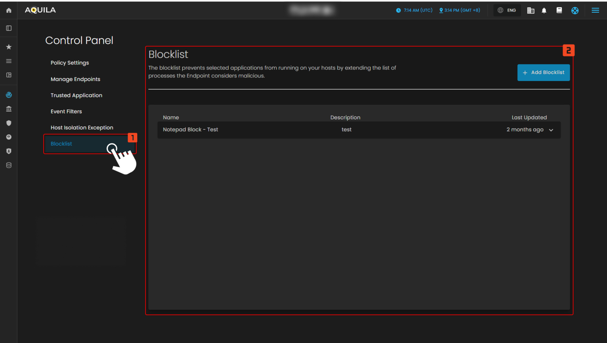This screenshot has width=607, height=343.
Task: Open the blue hamburger menu at top right
Action: pos(595,10)
